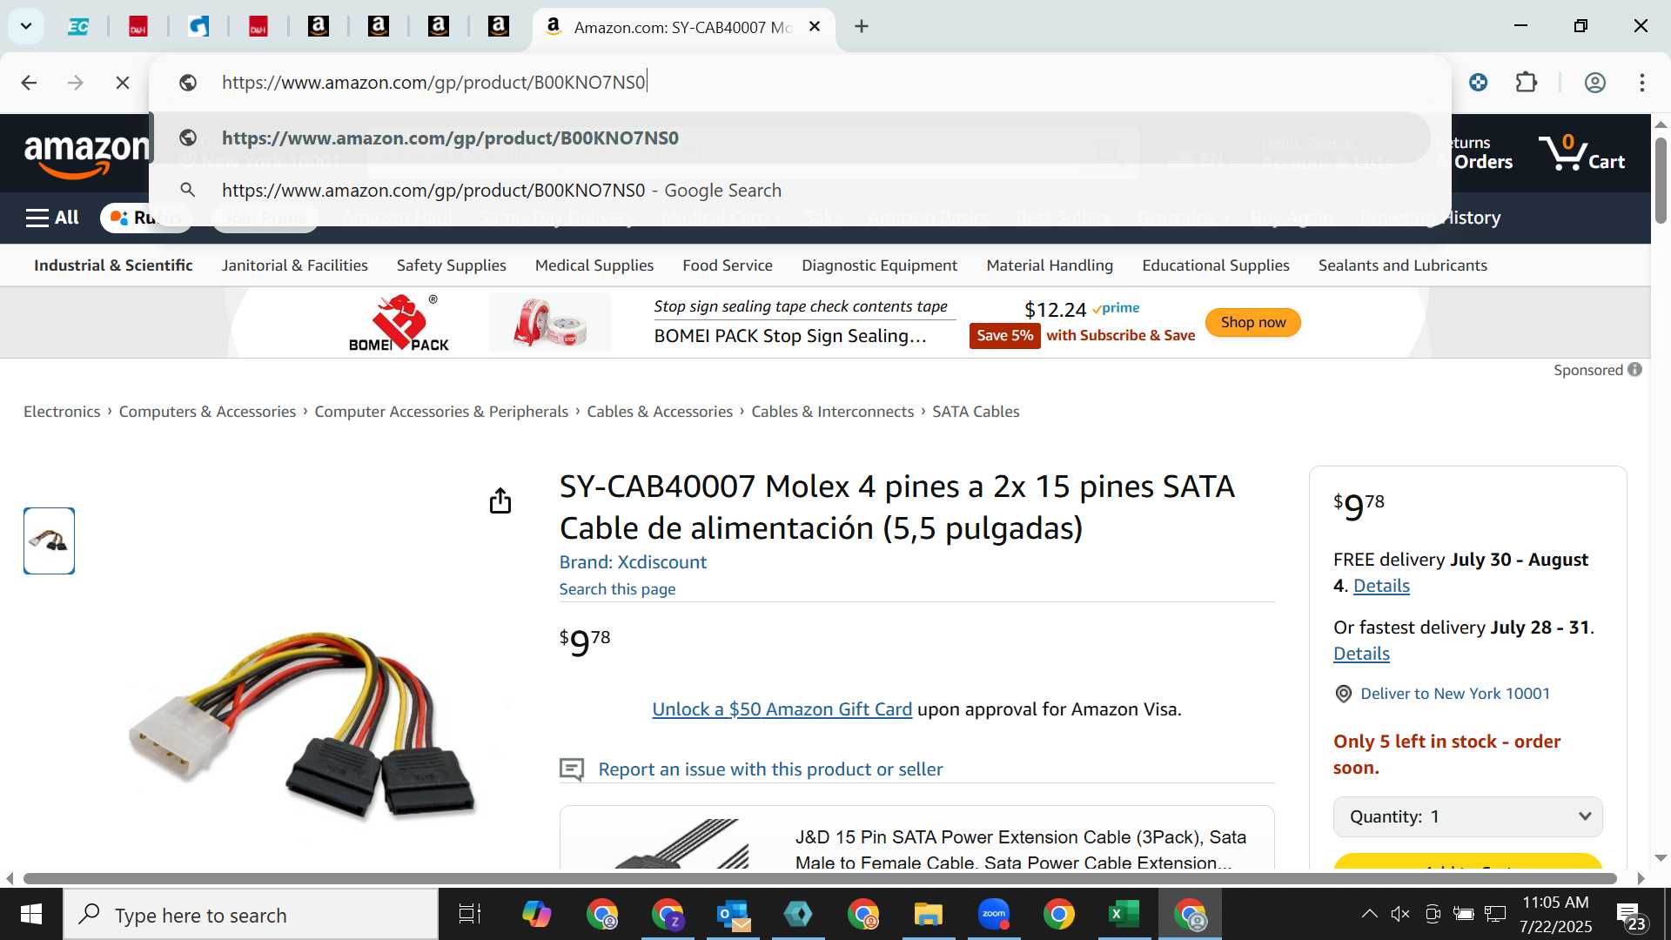Open Cables & Interconnects breadcrumb
The height and width of the screenshot is (940, 1671).
click(833, 412)
